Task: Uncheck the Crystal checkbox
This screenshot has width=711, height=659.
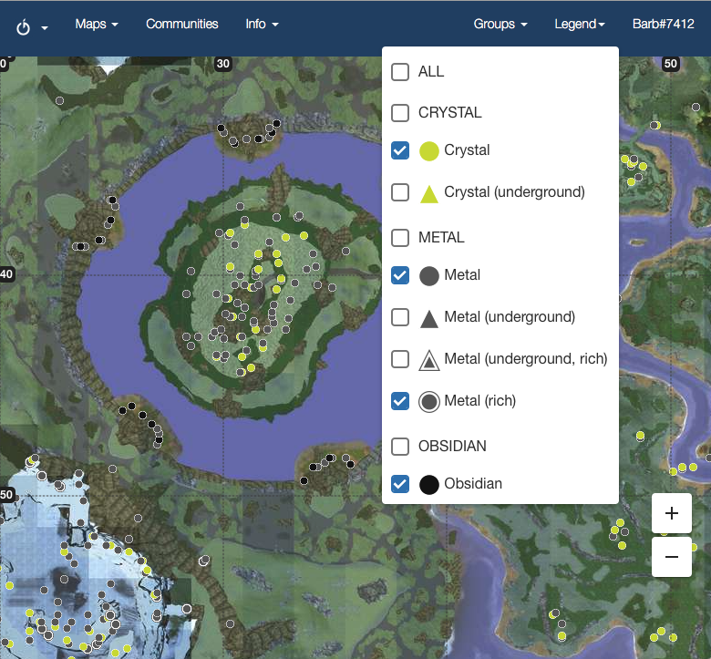Action: click(400, 150)
